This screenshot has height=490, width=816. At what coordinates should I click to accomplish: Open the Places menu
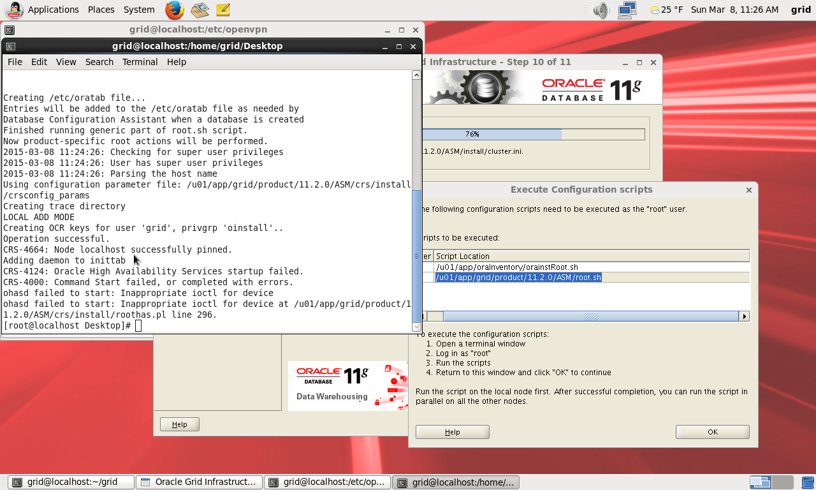(x=101, y=10)
